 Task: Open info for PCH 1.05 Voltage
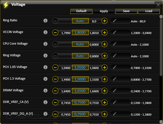tap(45, 67)
